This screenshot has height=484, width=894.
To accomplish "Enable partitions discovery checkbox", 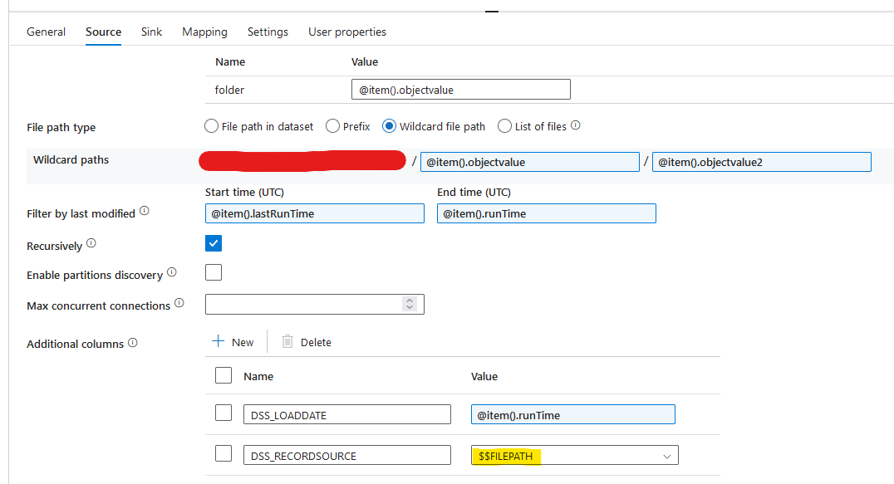I will [x=213, y=271].
